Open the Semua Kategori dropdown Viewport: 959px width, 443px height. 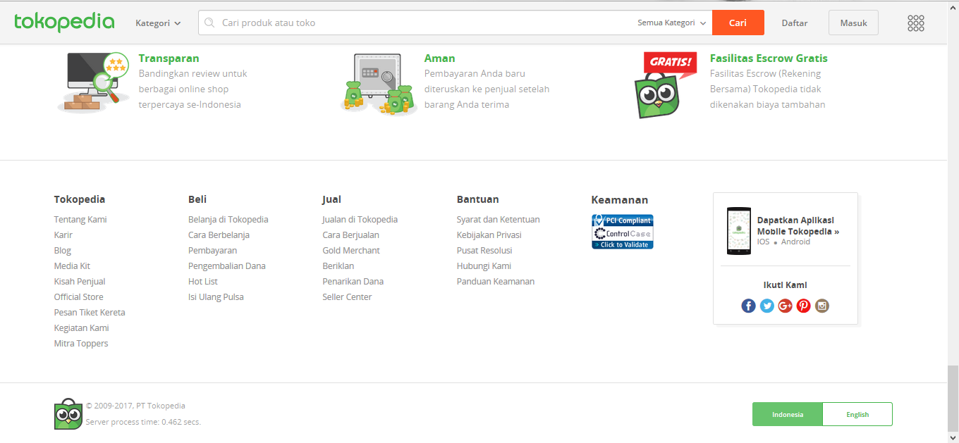pyautogui.click(x=672, y=23)
